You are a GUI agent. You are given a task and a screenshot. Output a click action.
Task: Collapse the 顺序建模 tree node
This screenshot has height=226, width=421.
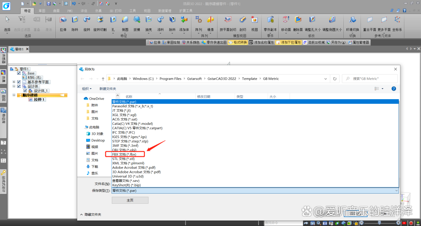14,95
